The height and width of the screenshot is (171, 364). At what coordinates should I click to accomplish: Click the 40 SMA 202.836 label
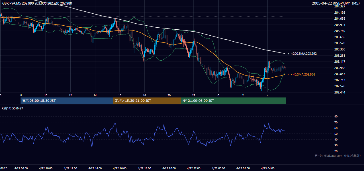click(x=301, y=74)
